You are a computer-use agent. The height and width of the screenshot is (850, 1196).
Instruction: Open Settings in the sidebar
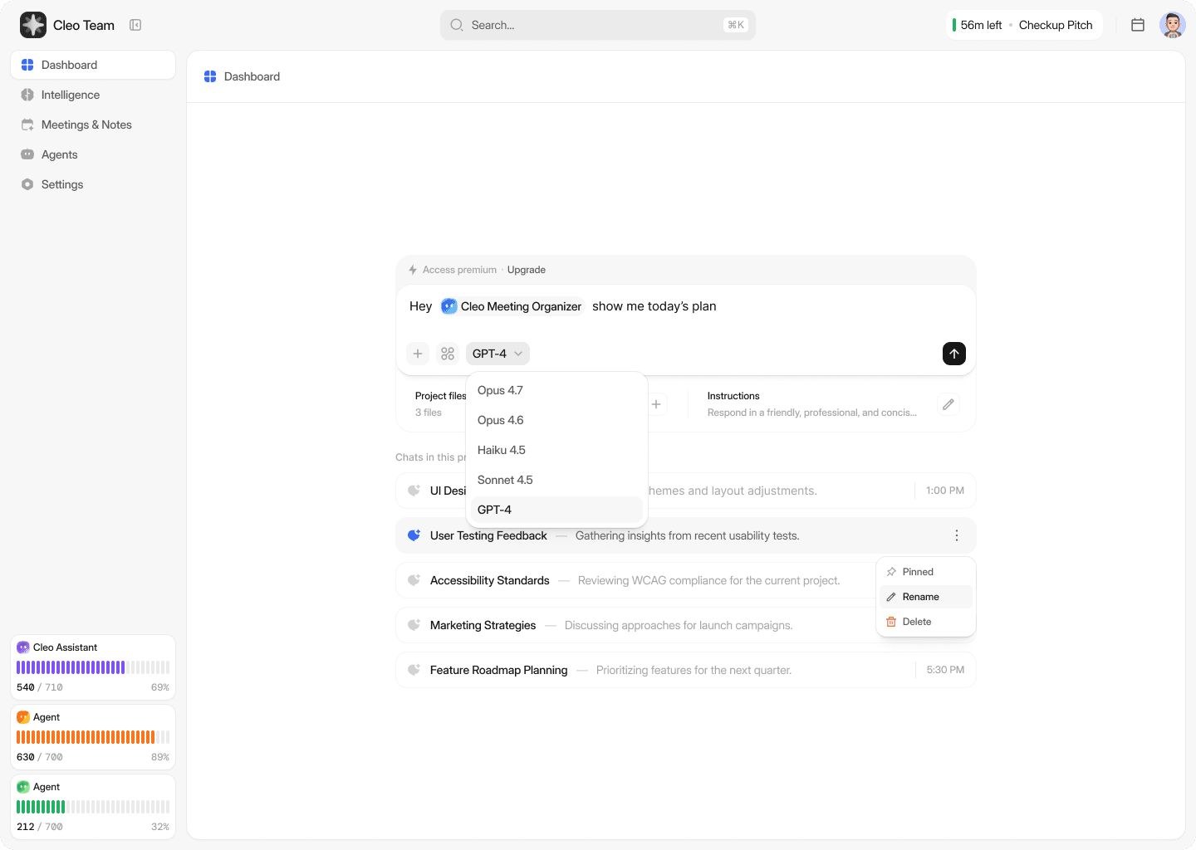[x=93, y=184]
